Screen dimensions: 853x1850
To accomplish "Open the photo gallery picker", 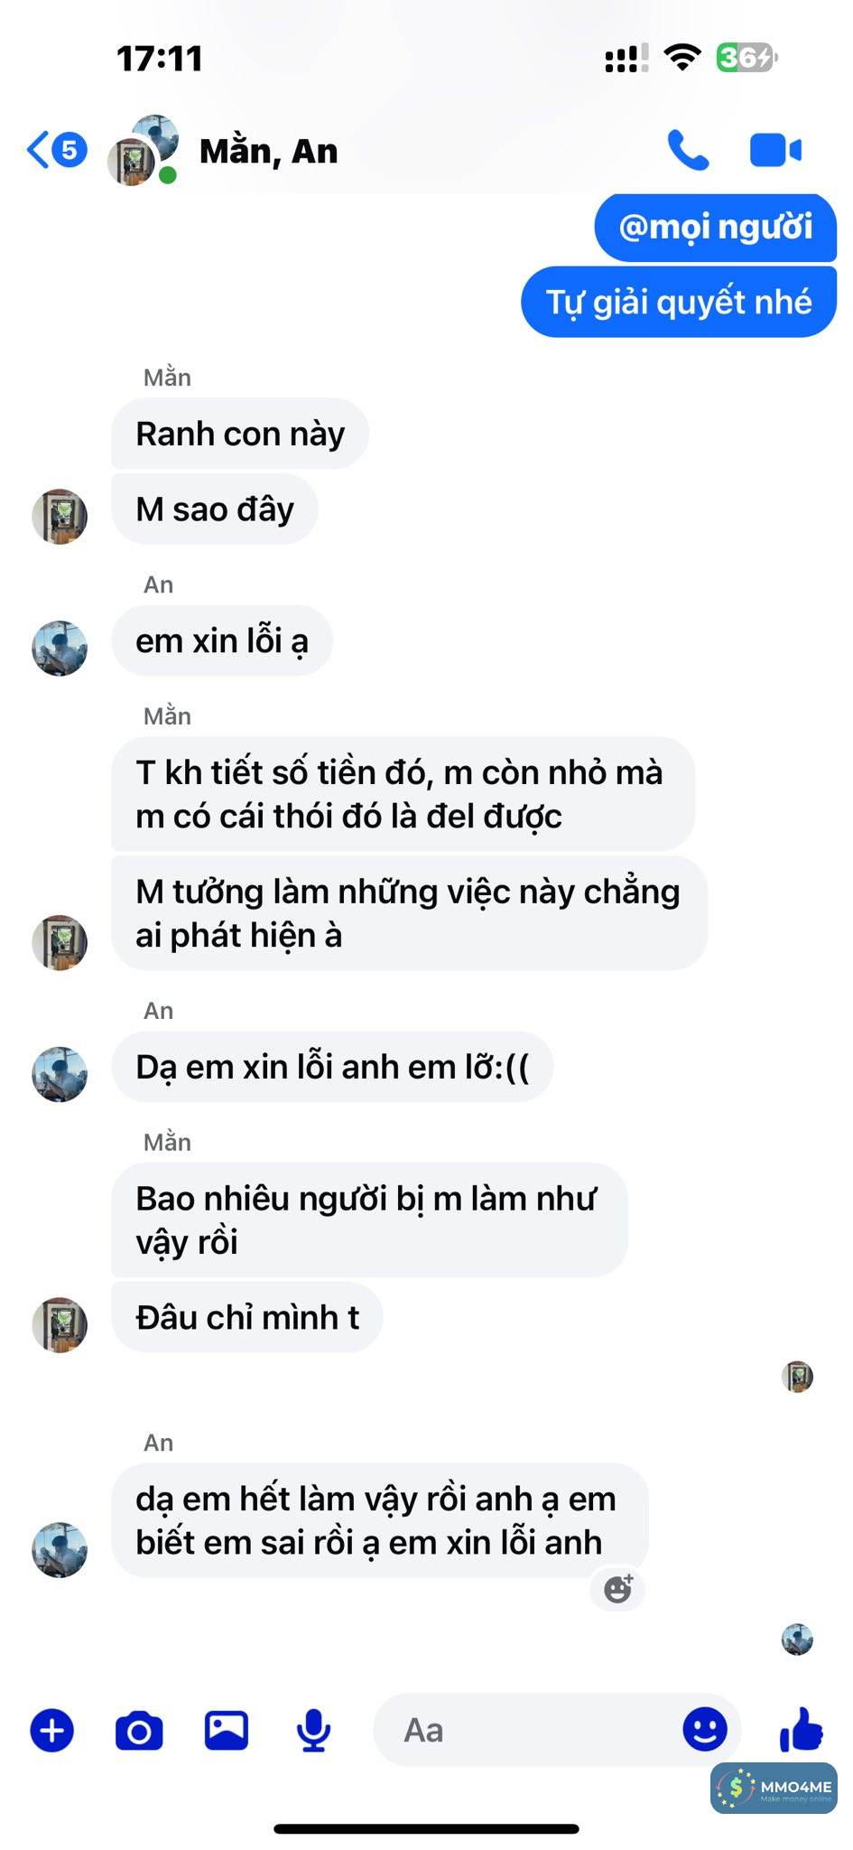I will pyautogui.click(x=227, y=1731).
